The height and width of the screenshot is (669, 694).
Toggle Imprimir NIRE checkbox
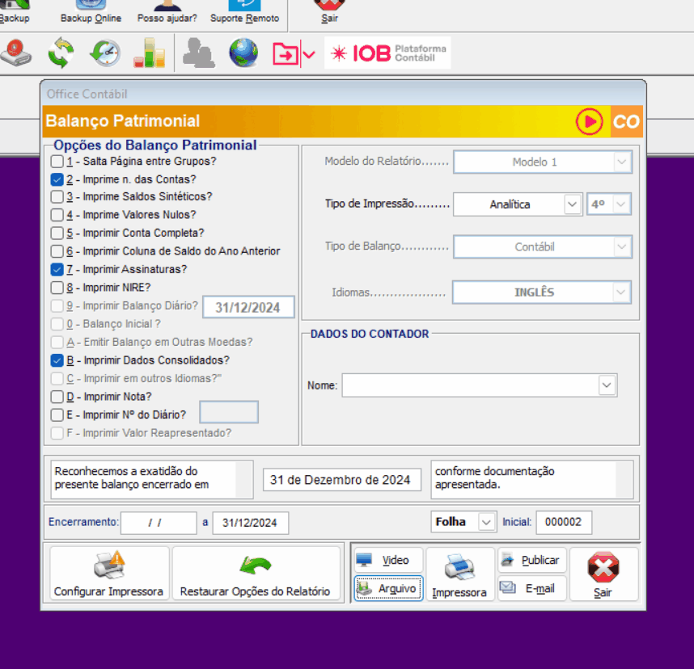[57, 287]
